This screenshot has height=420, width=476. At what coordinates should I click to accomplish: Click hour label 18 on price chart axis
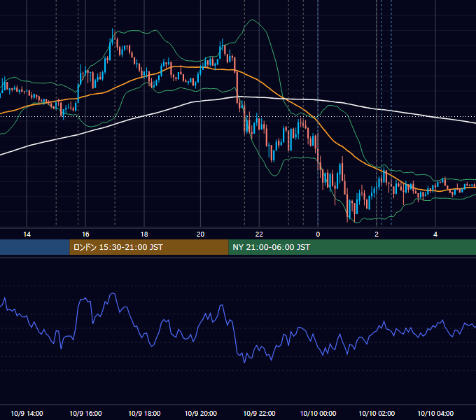point(144,234)
